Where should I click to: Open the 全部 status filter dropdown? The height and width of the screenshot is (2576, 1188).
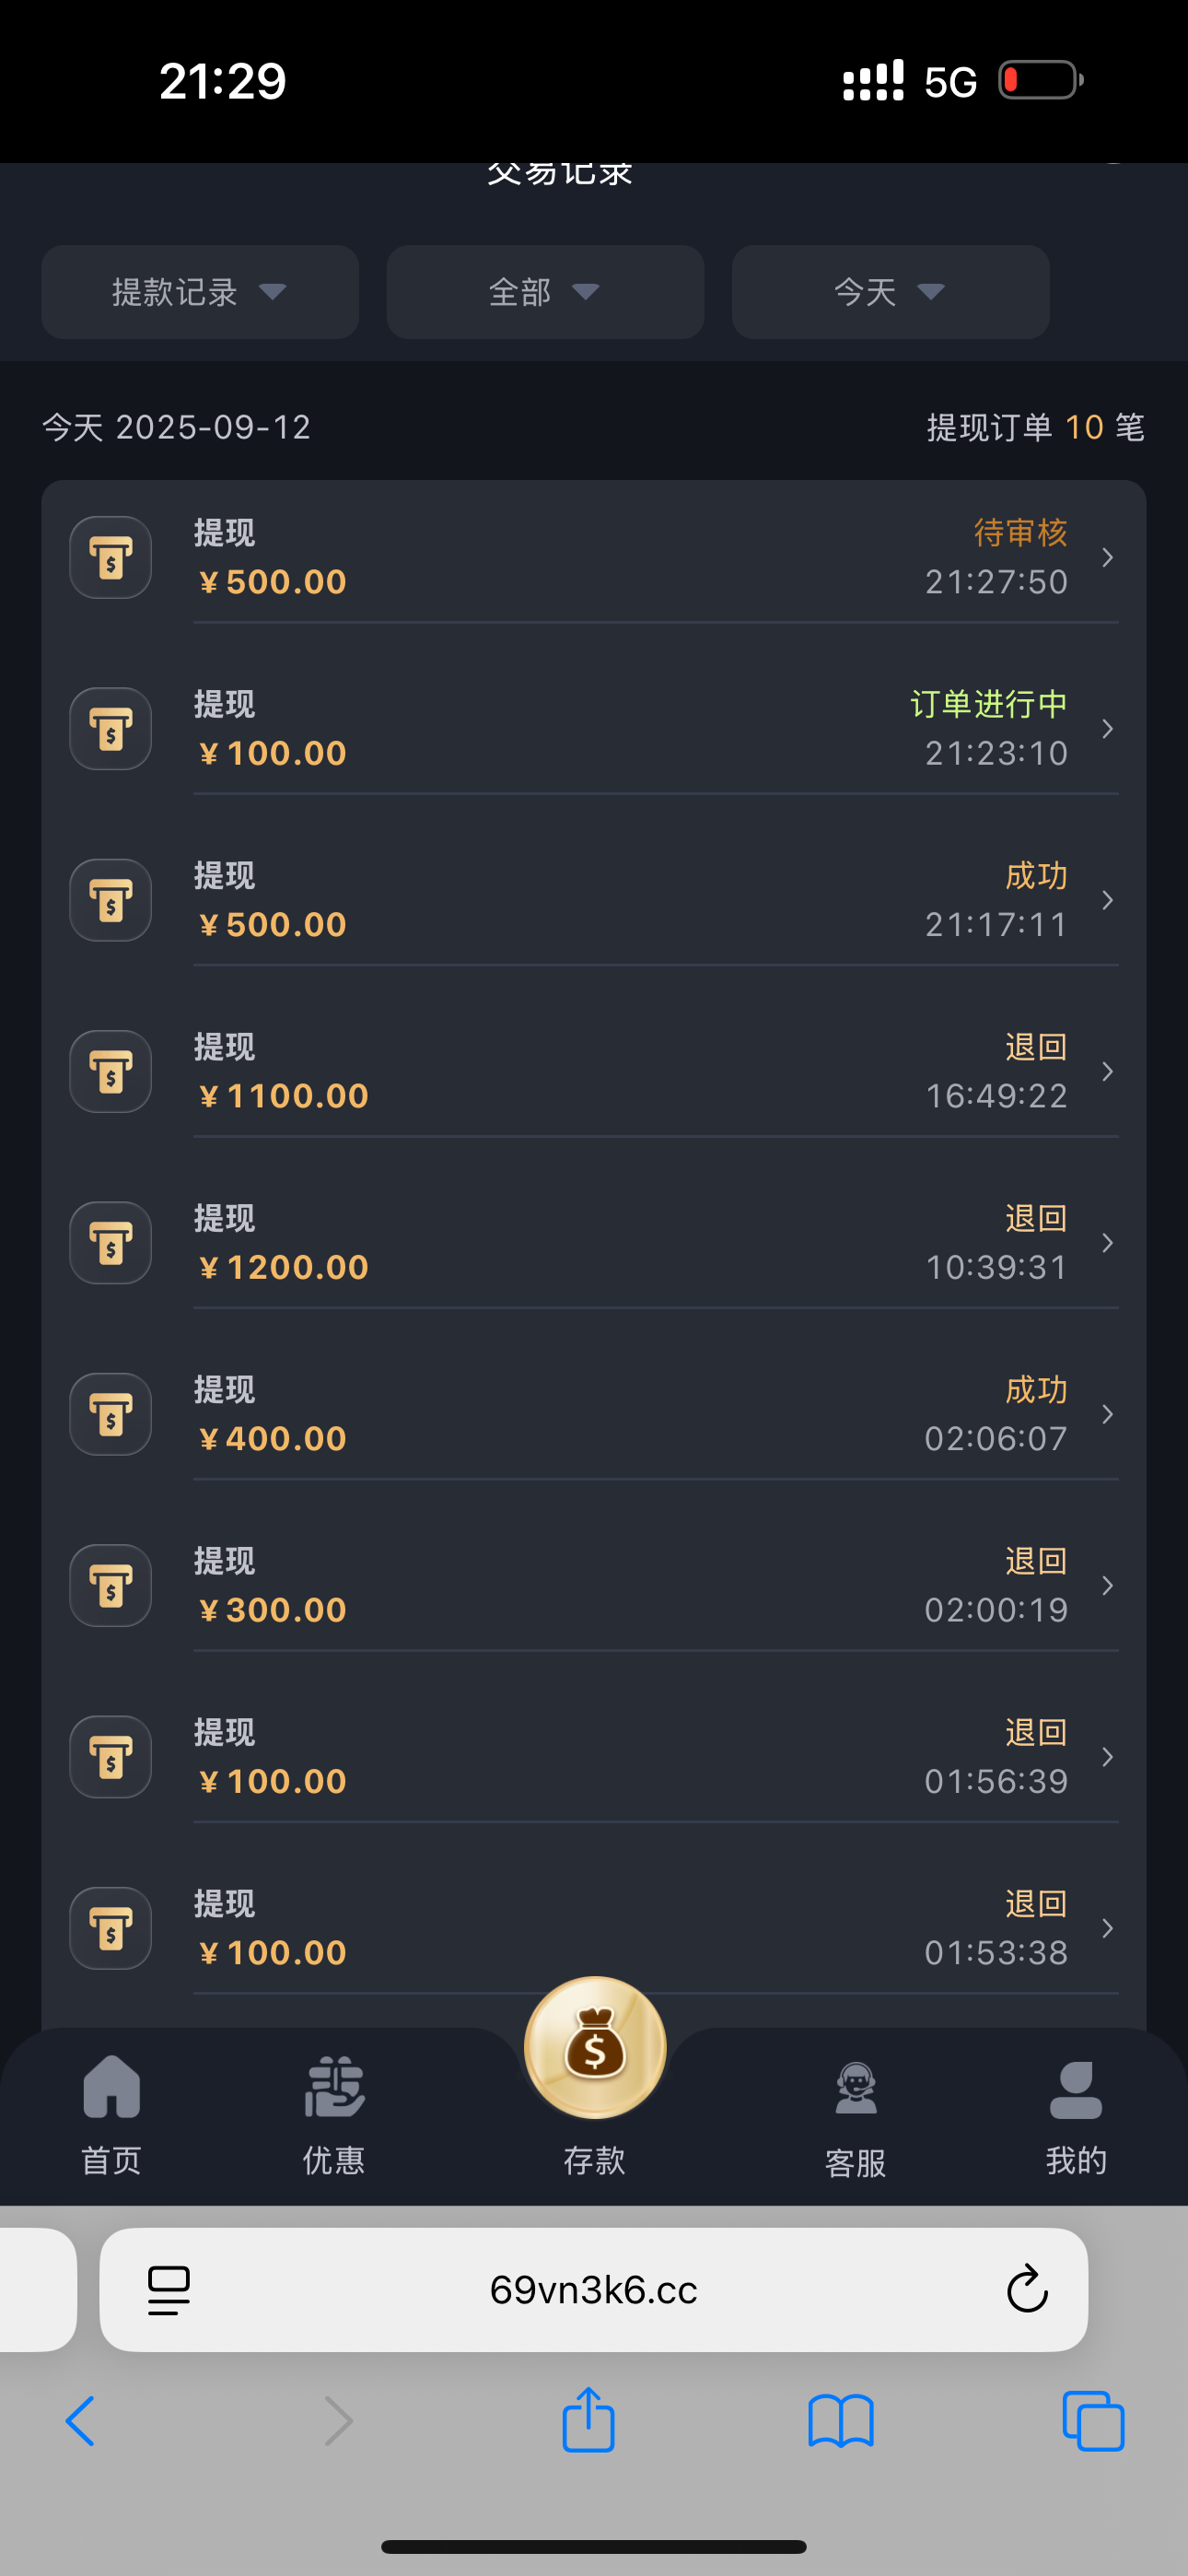coord(545,292)
